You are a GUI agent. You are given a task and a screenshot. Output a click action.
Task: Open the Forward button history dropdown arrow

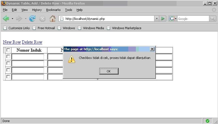pyautogui.click(x=26, y=19)
